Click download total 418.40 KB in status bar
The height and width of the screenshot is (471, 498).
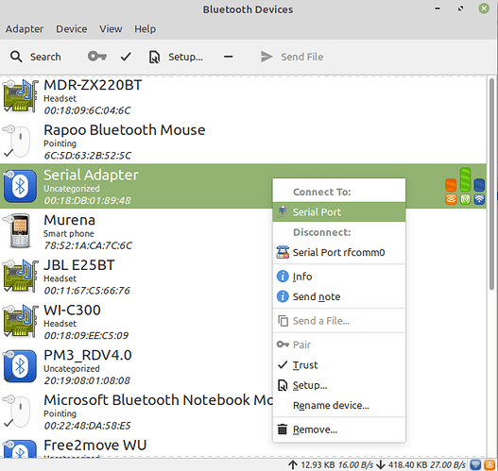pos(408,465)
